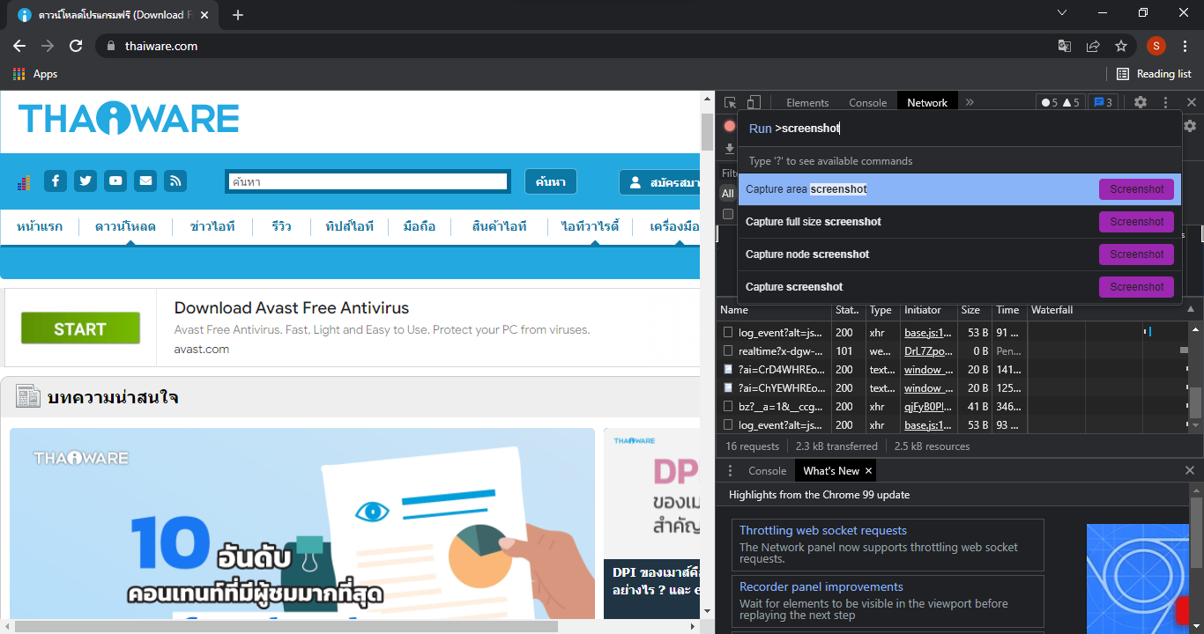Select the What's New drawer tab

click(x=831, y=470)
